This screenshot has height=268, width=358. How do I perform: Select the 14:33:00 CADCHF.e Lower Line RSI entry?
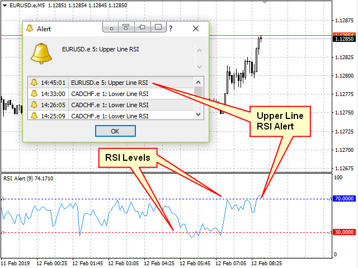tap(111, 94)
